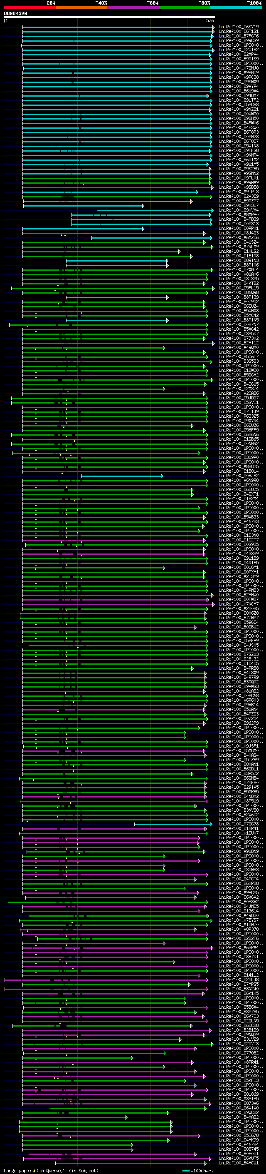Click the cyan ~100% identity legend segment

(236, 7)
